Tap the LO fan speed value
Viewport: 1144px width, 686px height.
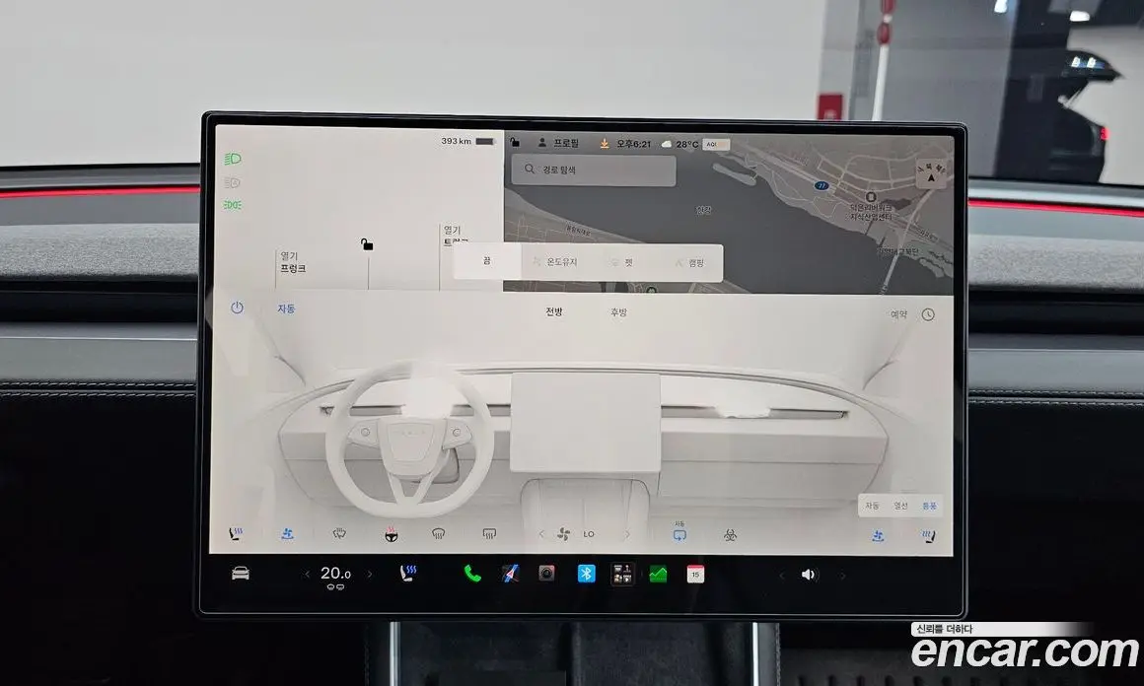(x=589, y=534)
